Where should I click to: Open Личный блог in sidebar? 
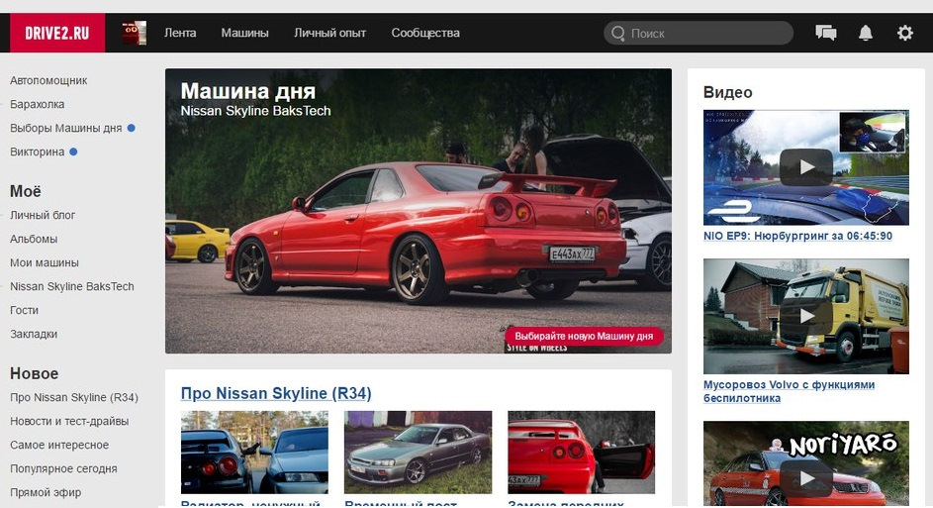tap(43, 215)
